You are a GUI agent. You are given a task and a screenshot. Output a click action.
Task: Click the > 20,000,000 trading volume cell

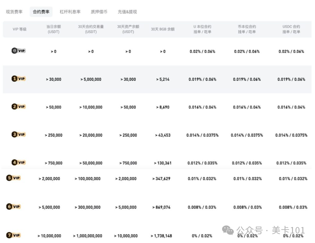tap(91, 135)
